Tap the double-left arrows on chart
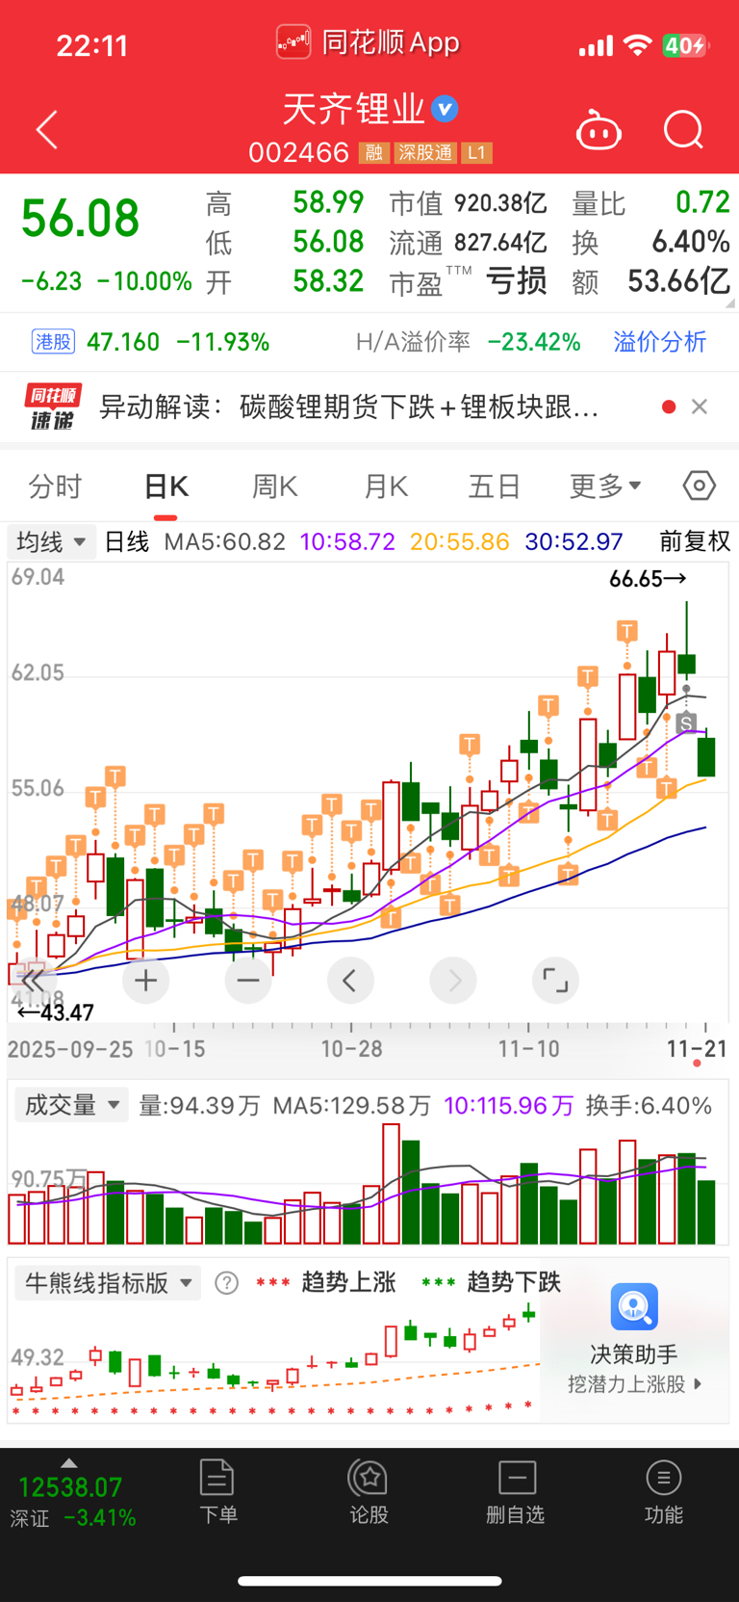This screenshot has width=739, height=1602. (32, 981)
